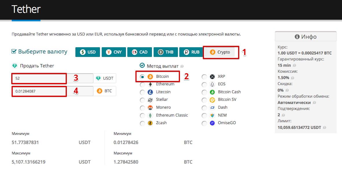The width and height of the screenshot is (342, 170).
Task: Click the Tether sell amount field showing 52
Action: click(52, 78)
